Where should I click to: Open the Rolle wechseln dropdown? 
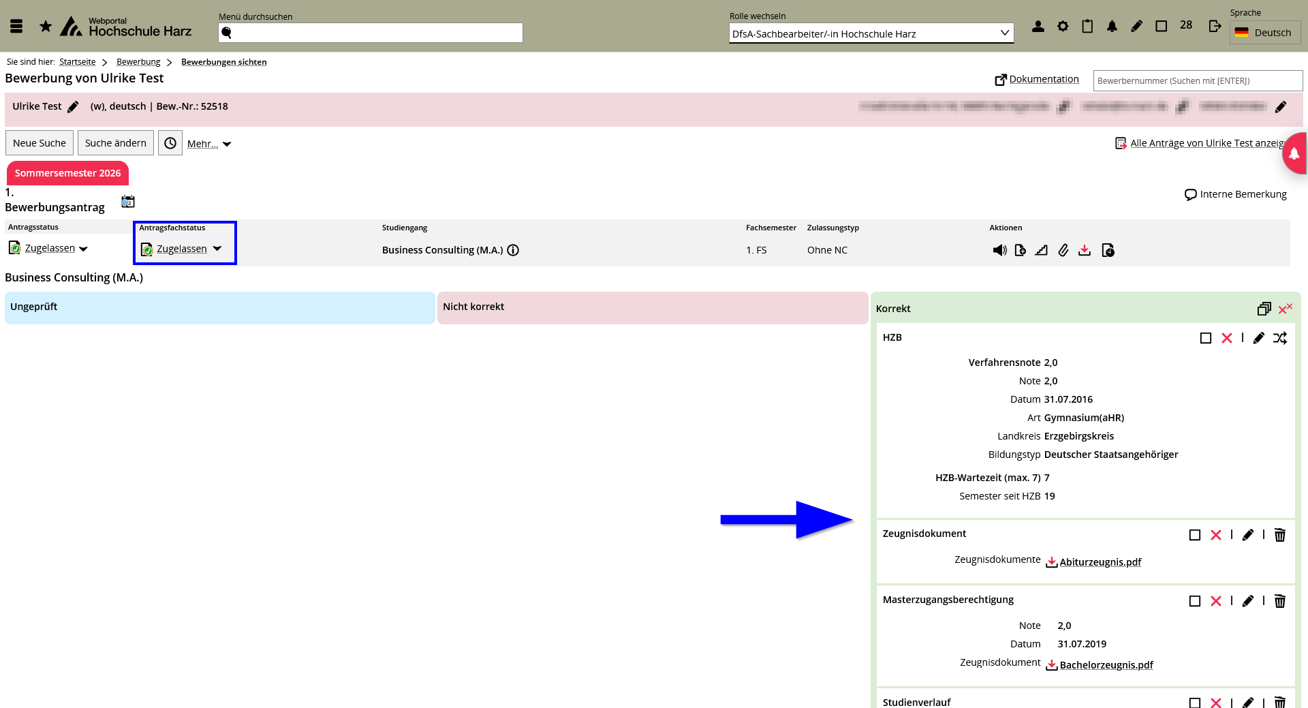[871, 33]
